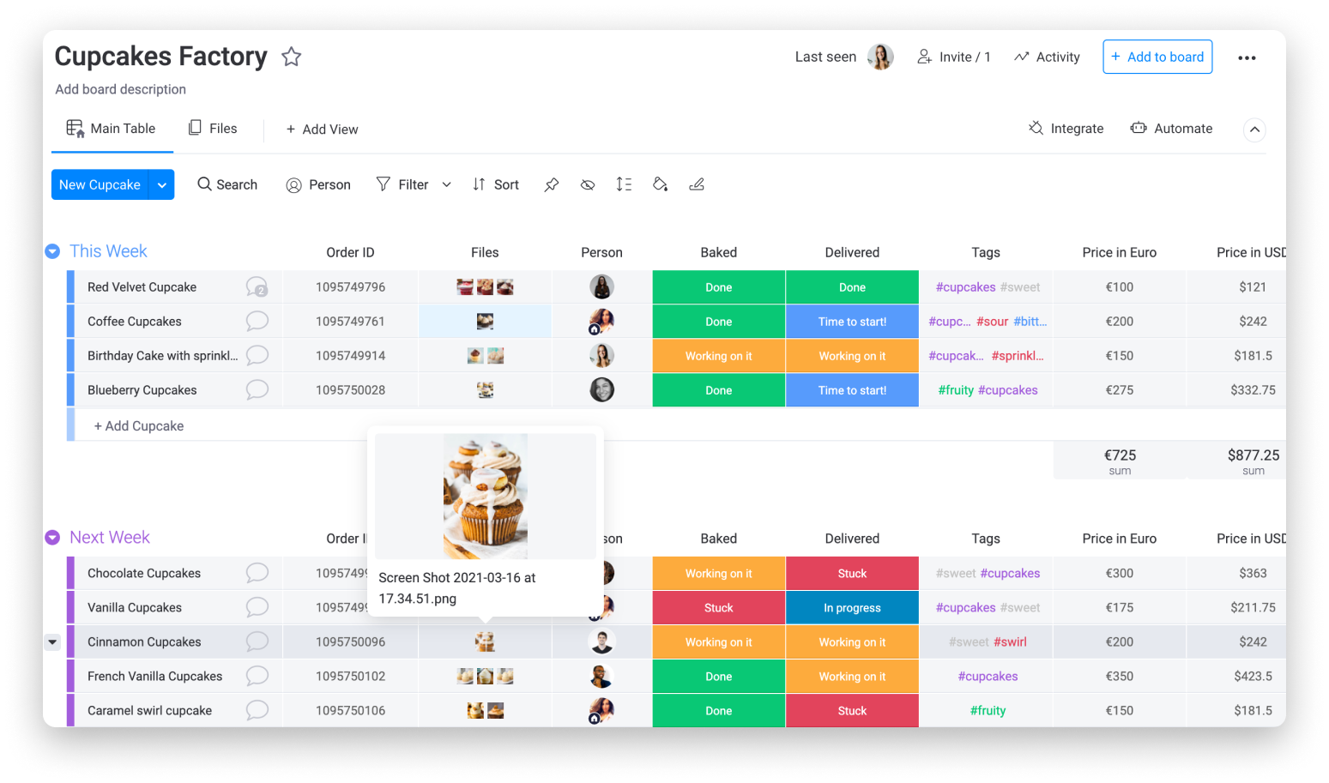
Task: Open the Automate center
Action: pos(1171,129)
